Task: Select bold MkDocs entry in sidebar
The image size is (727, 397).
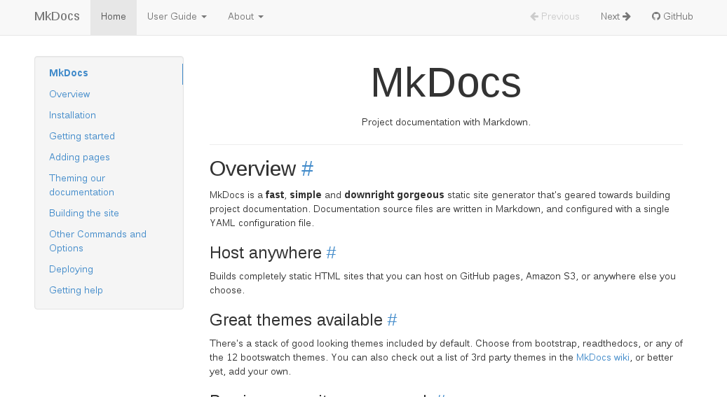Action: click(x=69, y=73)
